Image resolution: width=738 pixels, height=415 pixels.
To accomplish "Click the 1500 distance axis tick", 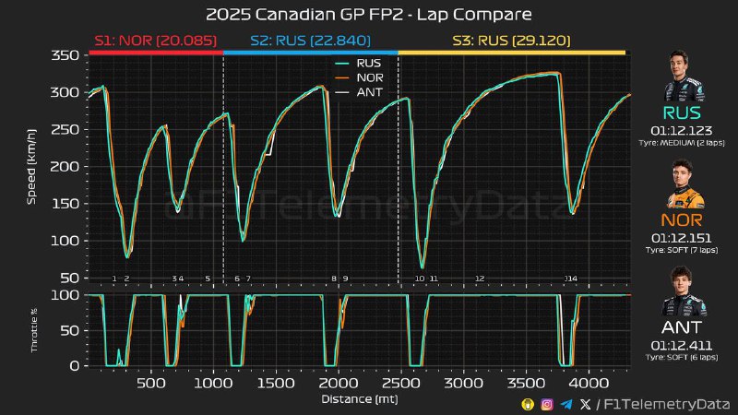I will 276,383.
